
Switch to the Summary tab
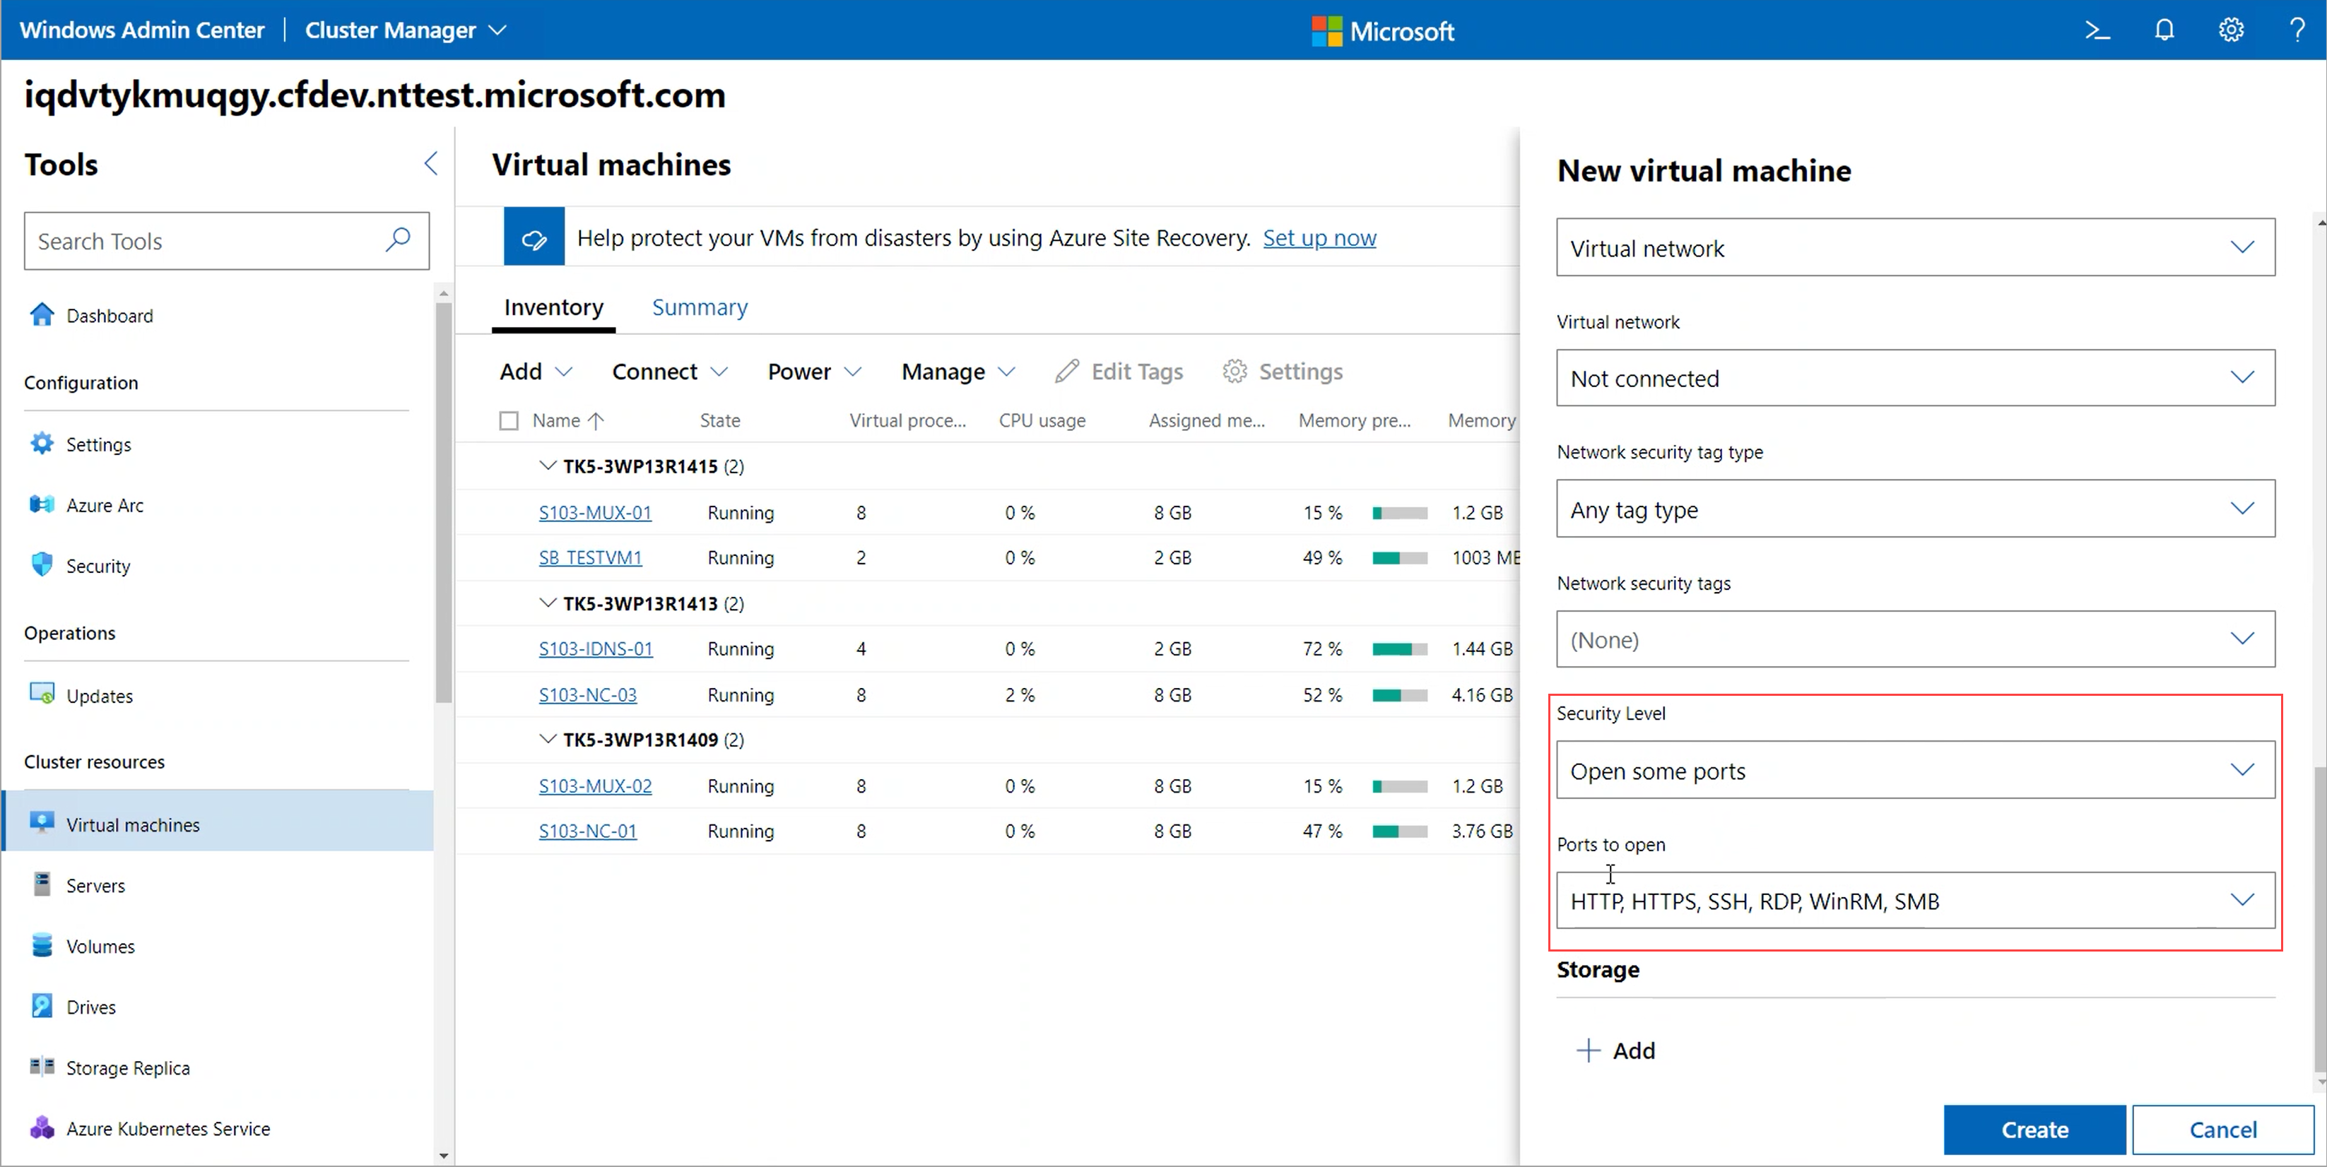[699, 307]
